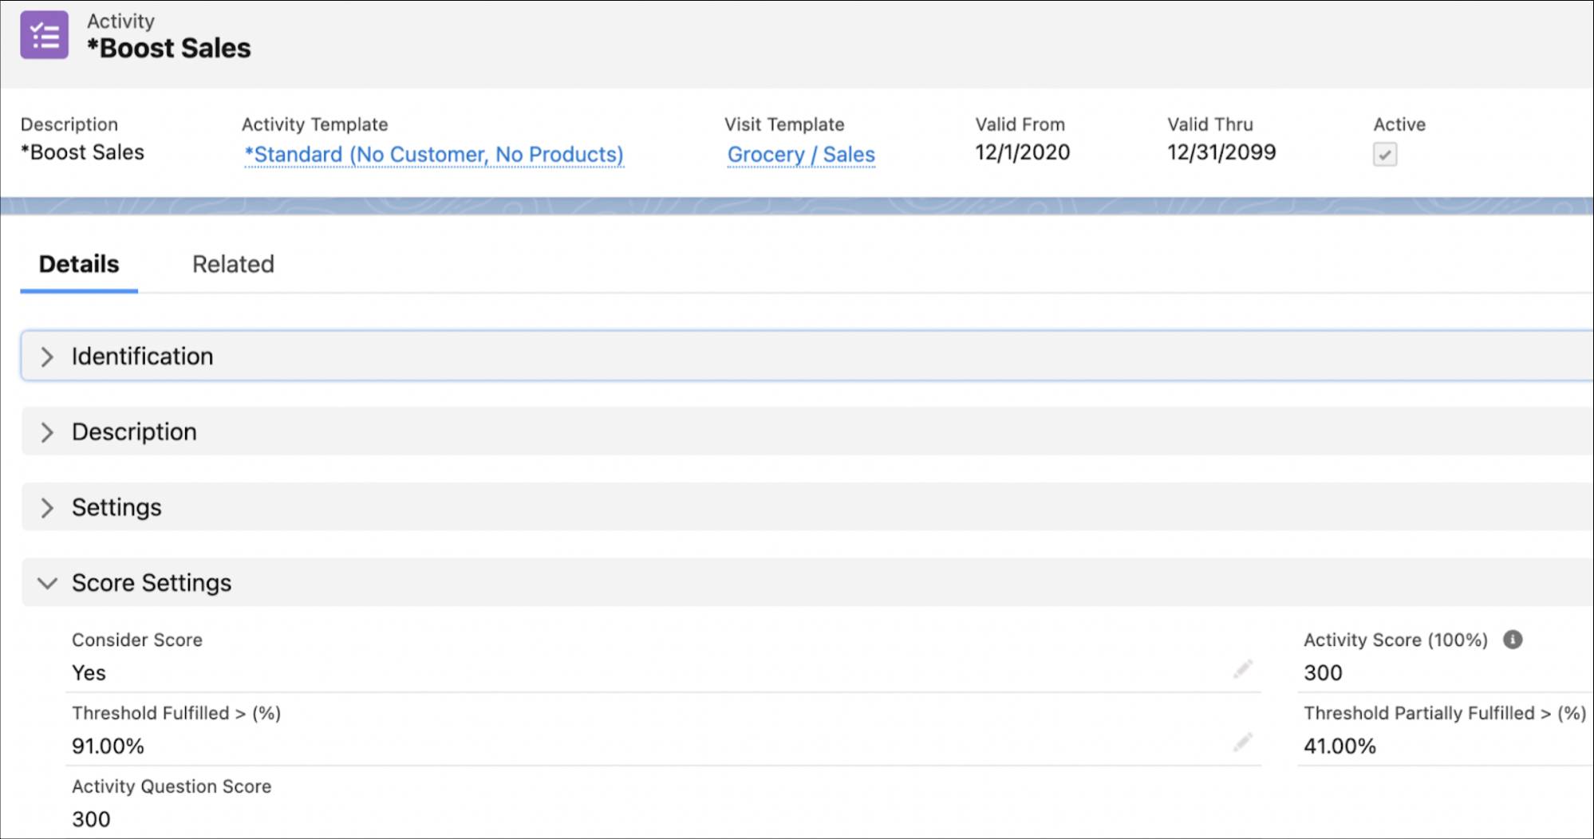
Task: Click the Threshold Fulfilled > (%) label
Action: tap(176, 713)
